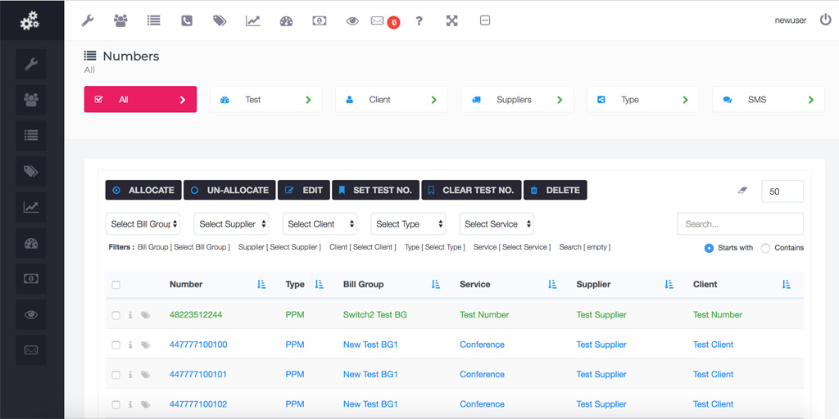Click the tags icon in top toolbar

tap(220, 20)
